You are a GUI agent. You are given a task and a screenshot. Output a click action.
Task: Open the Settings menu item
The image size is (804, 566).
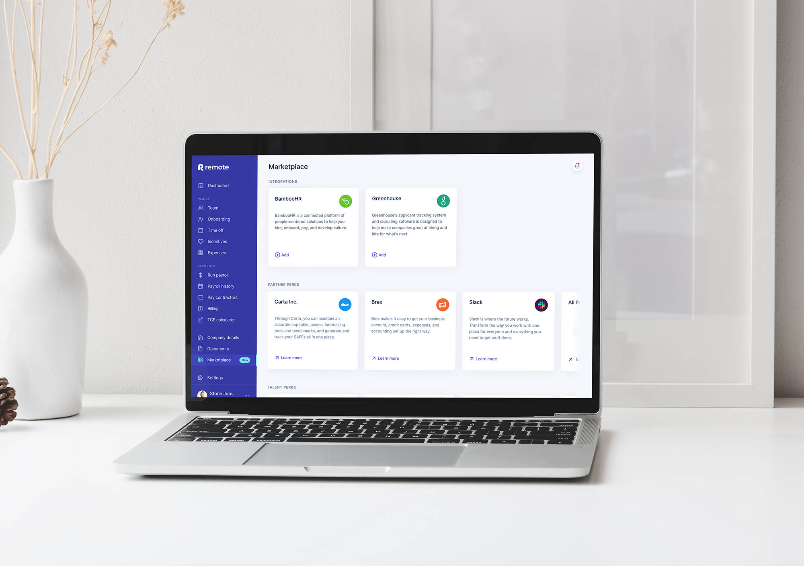click(x=215, y=377)
